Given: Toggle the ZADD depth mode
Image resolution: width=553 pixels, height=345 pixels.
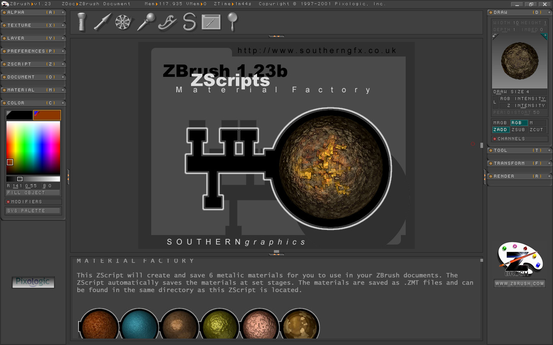Looking at the screenshot, I should point(501,130).
